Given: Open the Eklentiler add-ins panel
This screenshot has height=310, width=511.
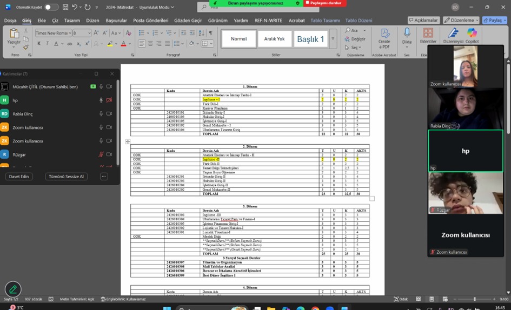Looking at the screenshot, I should (428, 37).
